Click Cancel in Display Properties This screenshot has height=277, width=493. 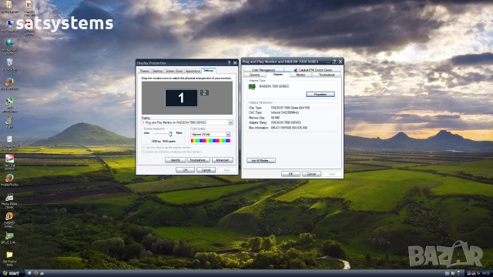pos(206,170)
